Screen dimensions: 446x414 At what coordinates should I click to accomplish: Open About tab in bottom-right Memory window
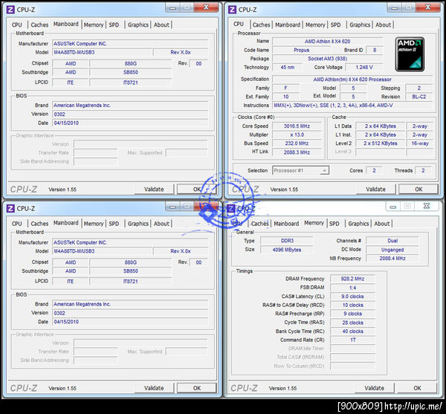[x=382, y=224]
